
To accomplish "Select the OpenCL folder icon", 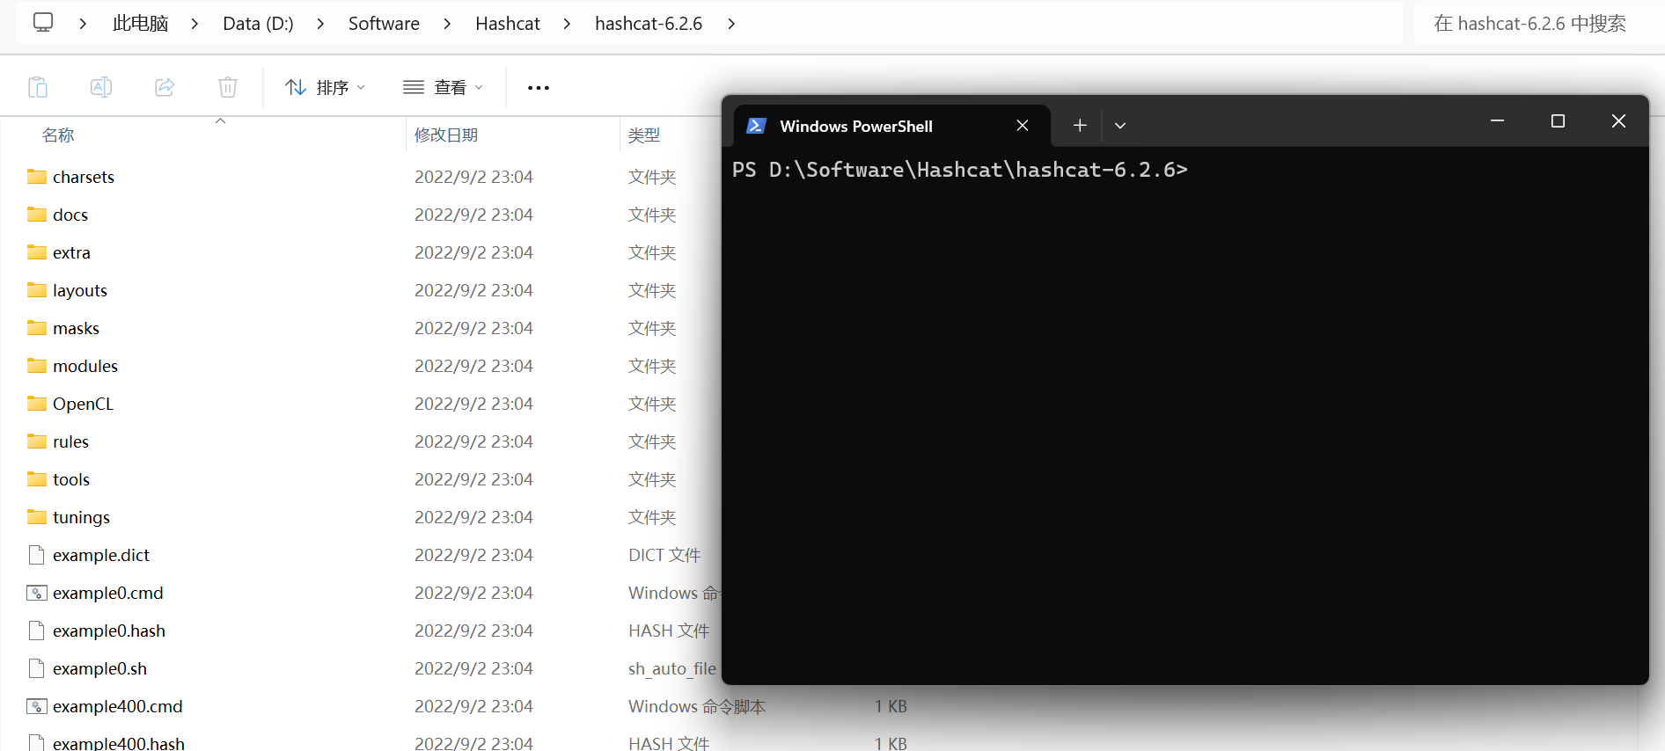I will pos(37,403).
